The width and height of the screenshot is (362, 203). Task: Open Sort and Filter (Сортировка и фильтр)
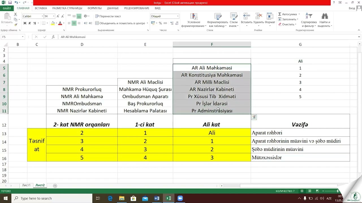click(309, 20)
